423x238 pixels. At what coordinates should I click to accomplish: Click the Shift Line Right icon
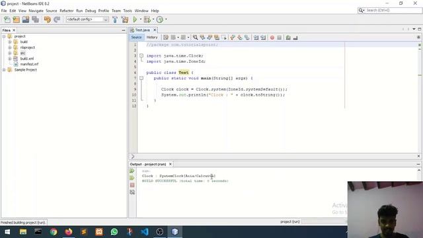click(263, 38)
